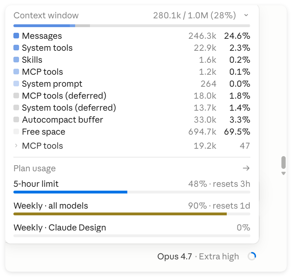Click the loading spinner icon

(x=252, y=256)
